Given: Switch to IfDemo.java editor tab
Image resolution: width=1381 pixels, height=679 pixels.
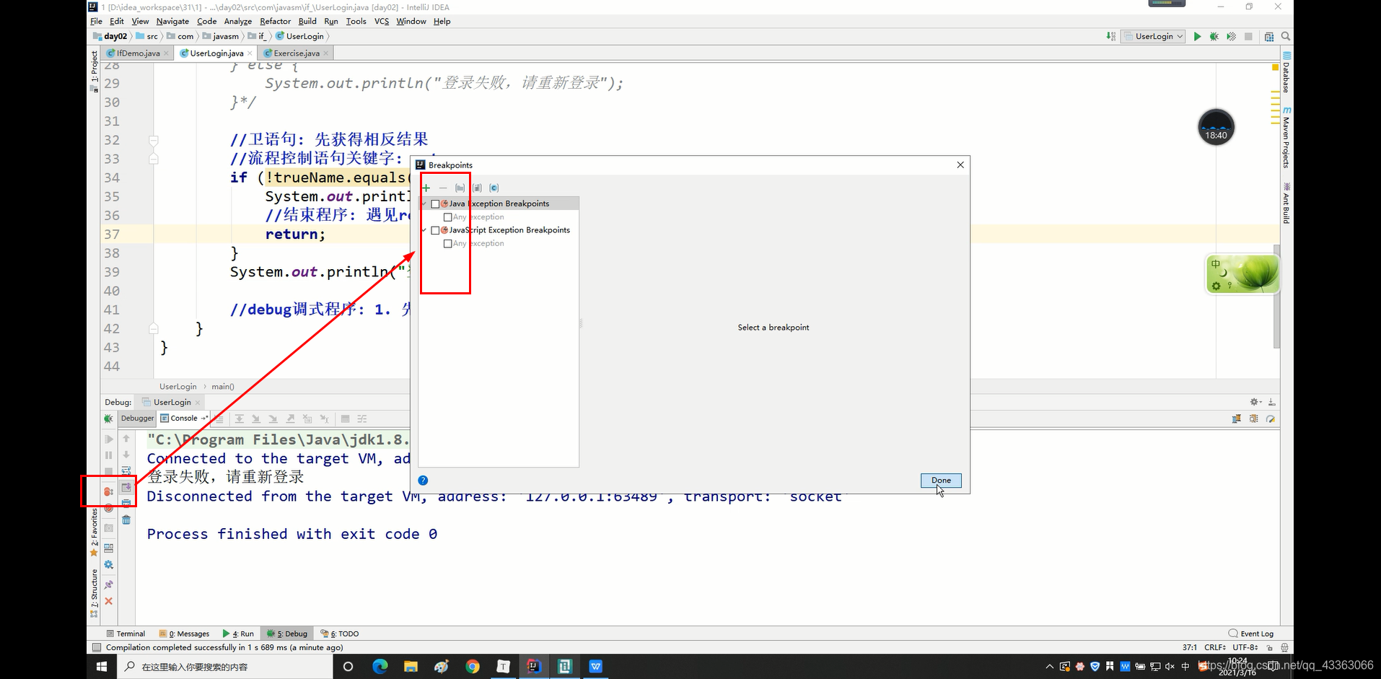Looking at the screenshot, I should click(x=137, y=53).
